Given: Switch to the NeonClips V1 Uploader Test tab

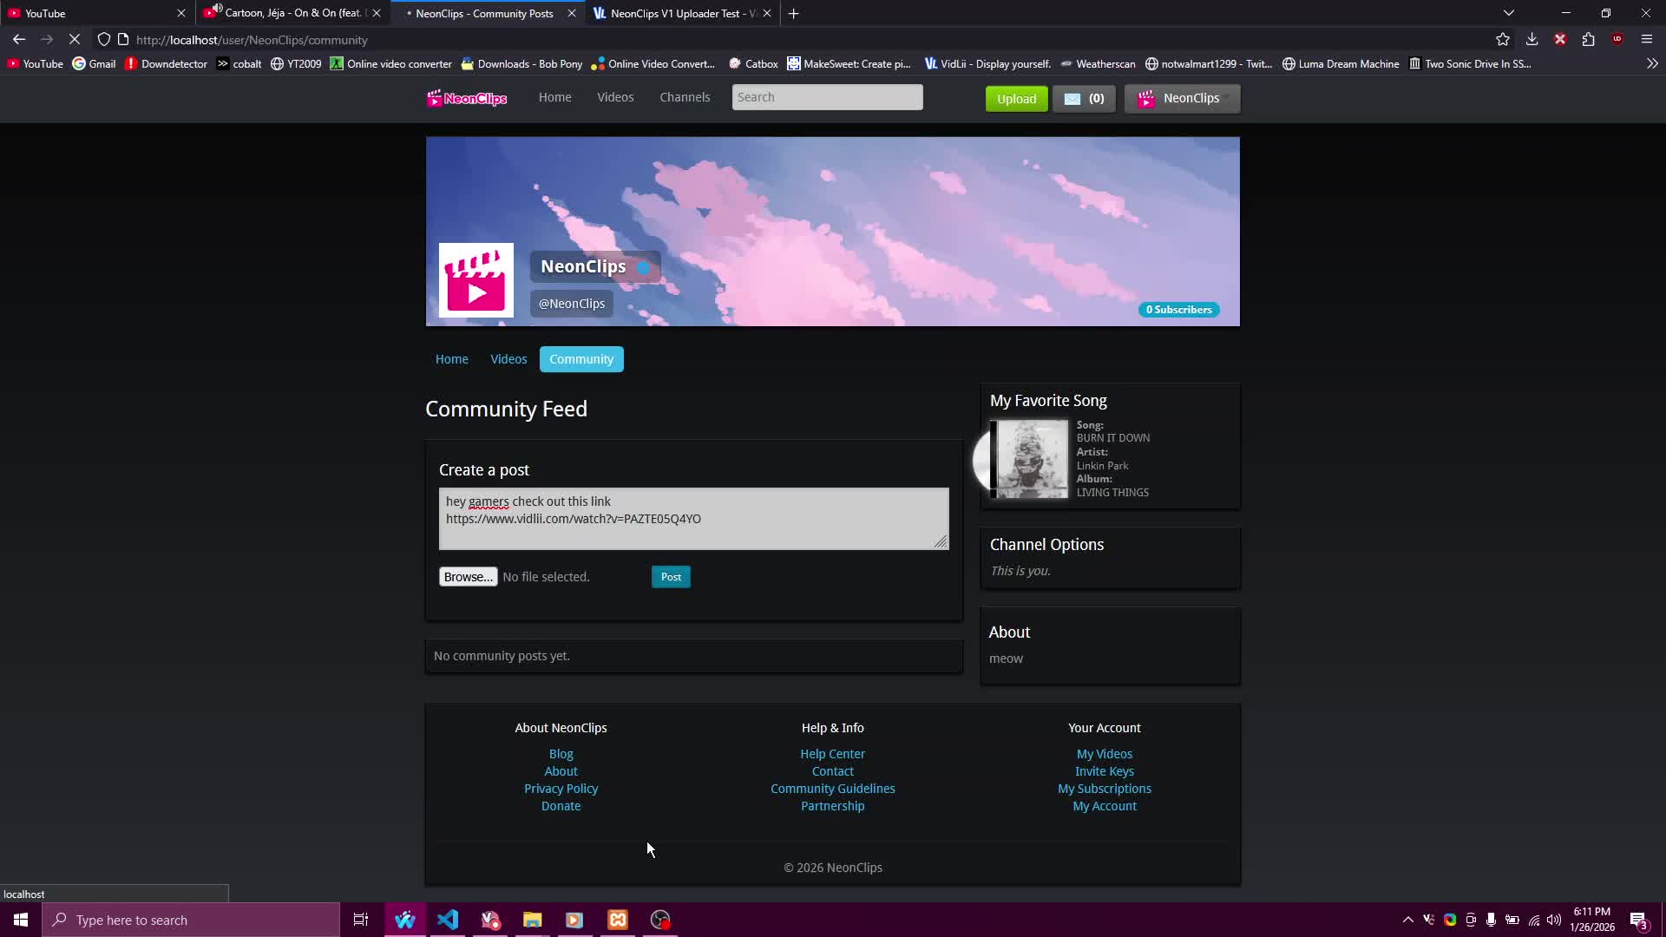Looking at the screenshot, I should [677, 13].
